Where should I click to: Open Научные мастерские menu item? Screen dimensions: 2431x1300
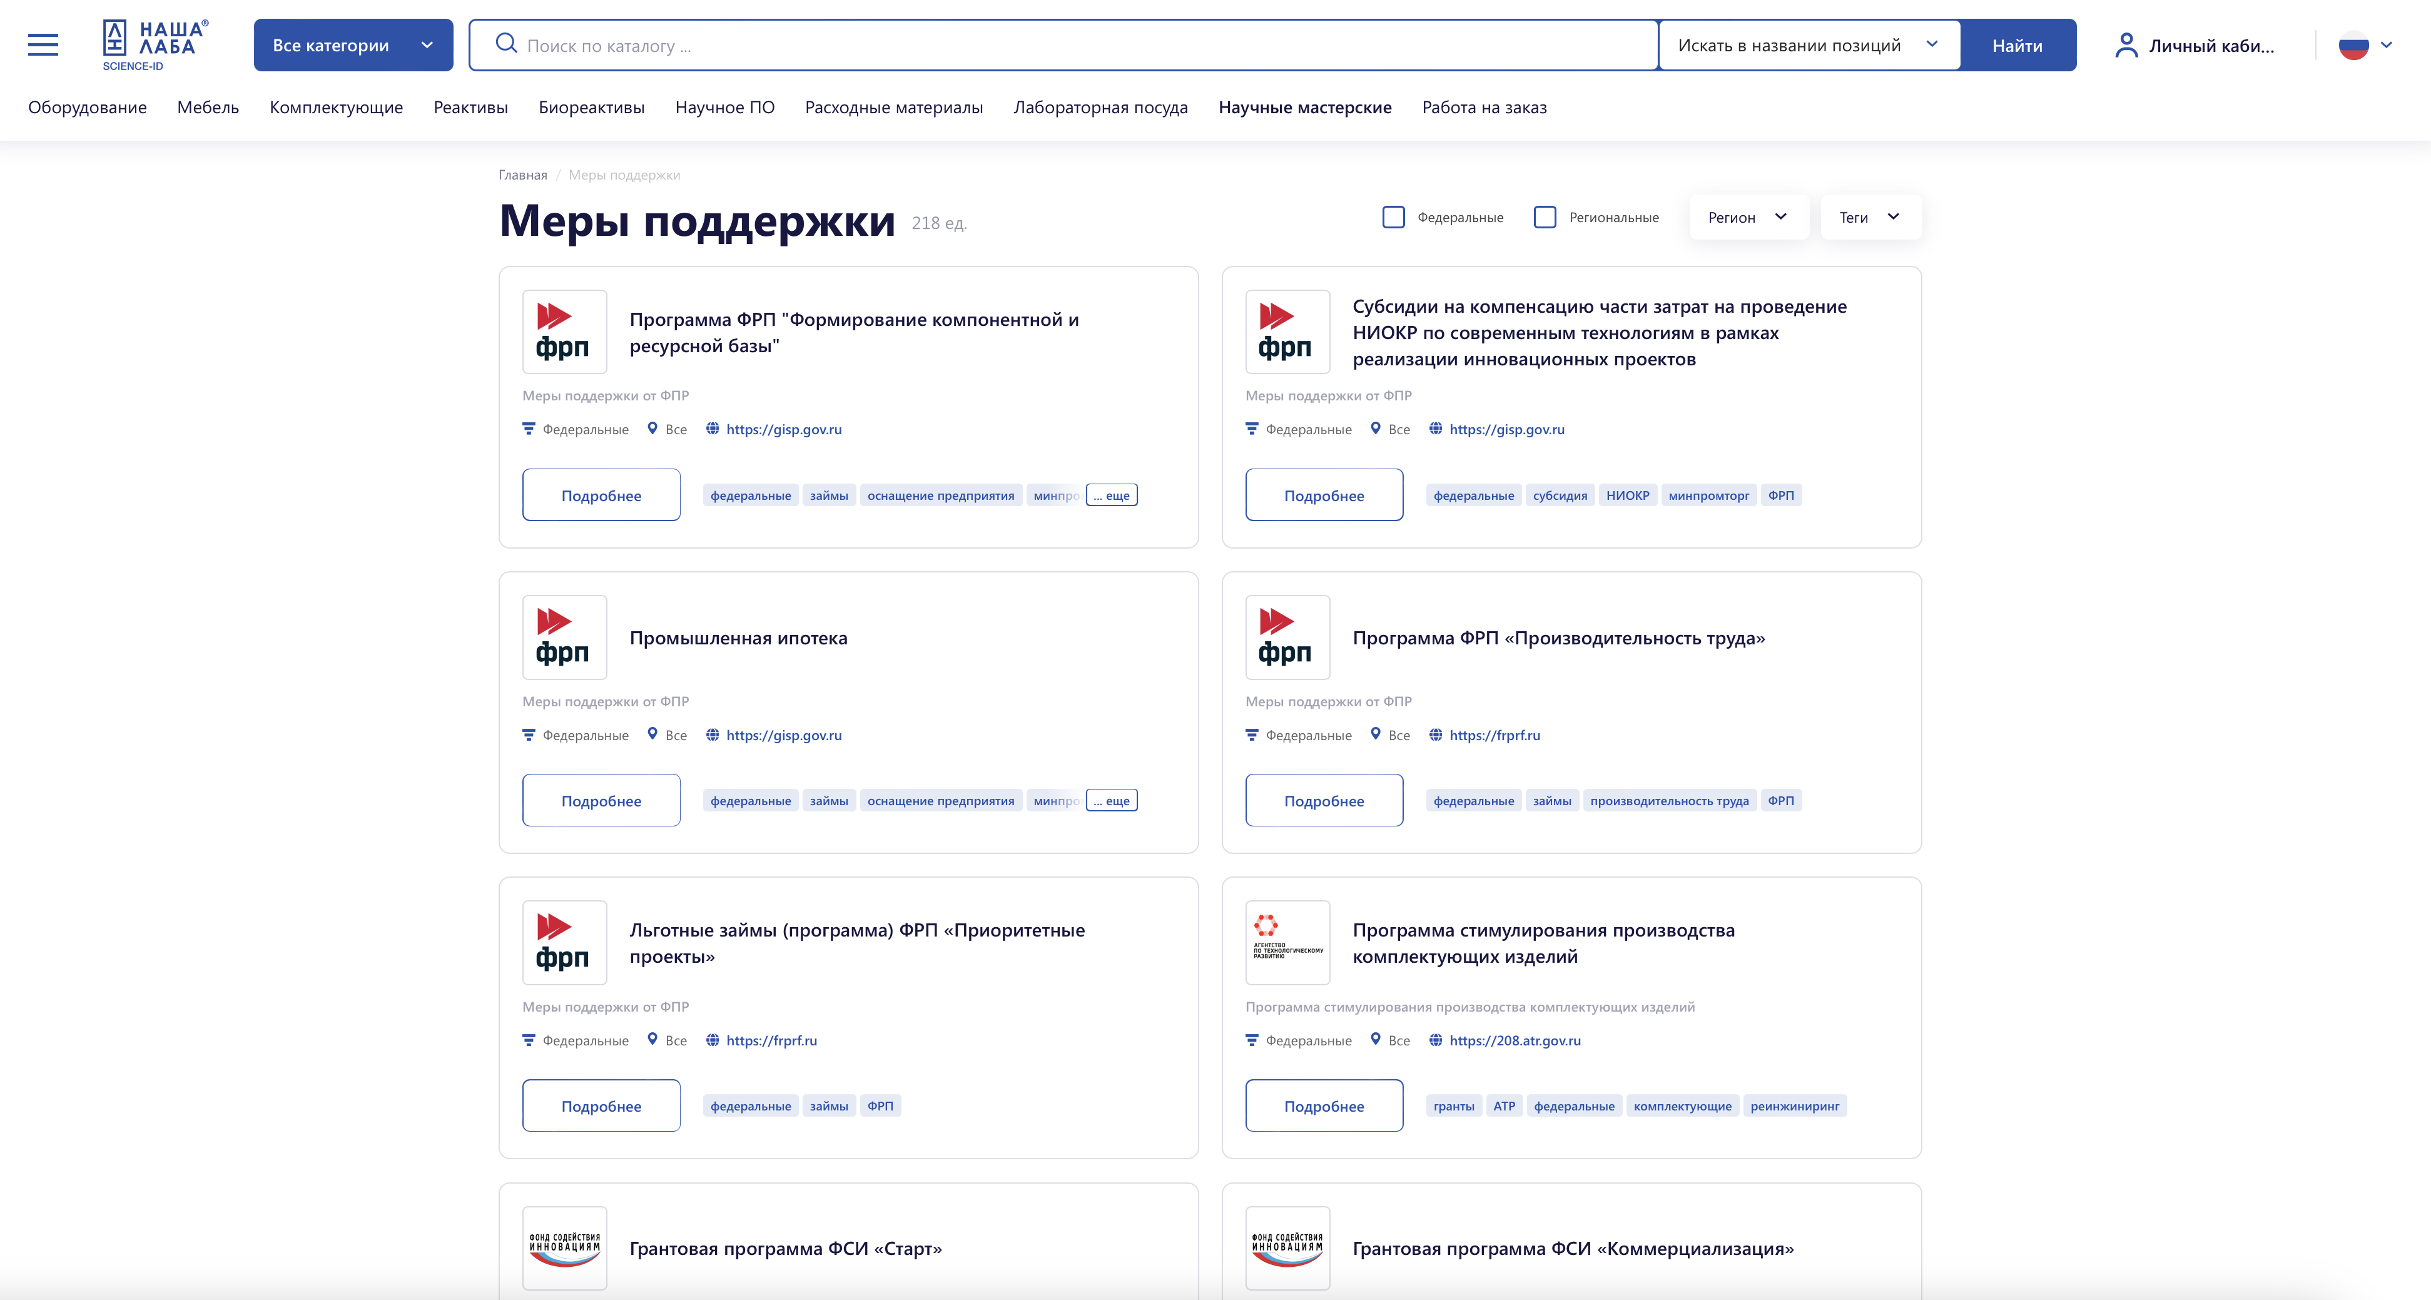coord(1305,107)
